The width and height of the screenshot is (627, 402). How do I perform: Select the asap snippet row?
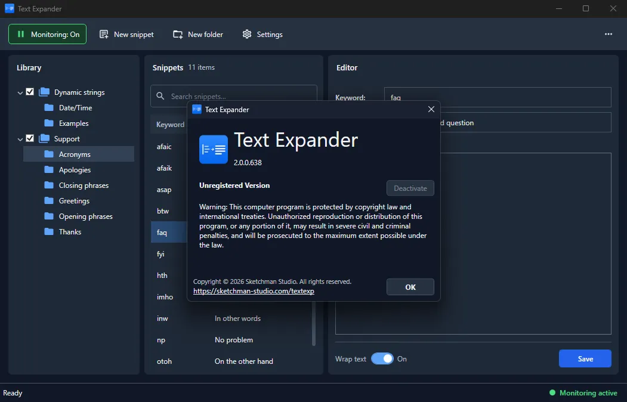[169, 190]
